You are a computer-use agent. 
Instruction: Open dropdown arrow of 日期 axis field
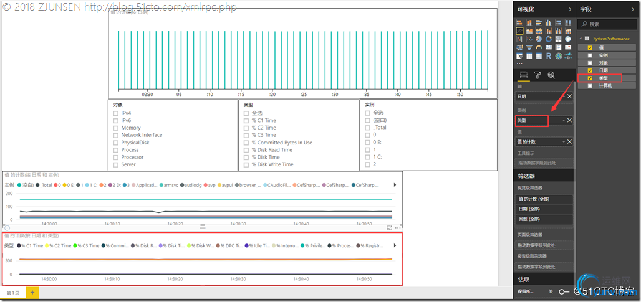[564, 97]
